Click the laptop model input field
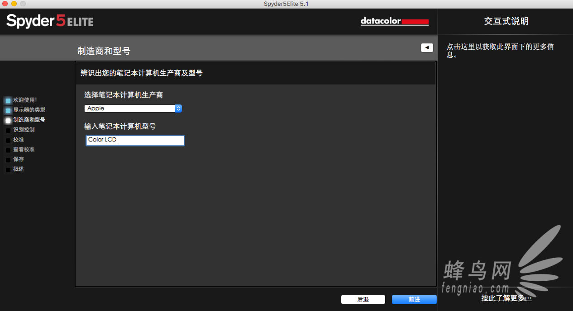Image resolution: width=573 pixels, height=311 pixels. pos(135,141)
